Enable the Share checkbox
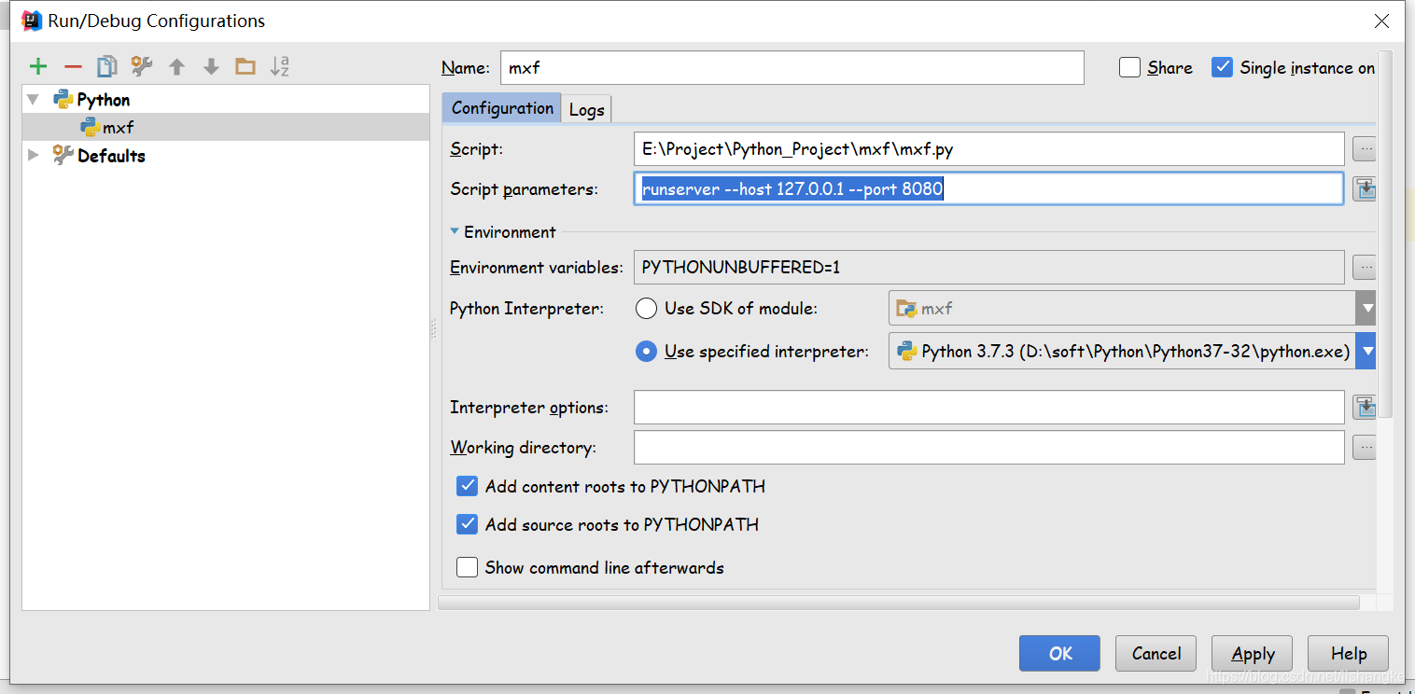This screenshot has width=1415, height=694. (x=1129, y=67)
